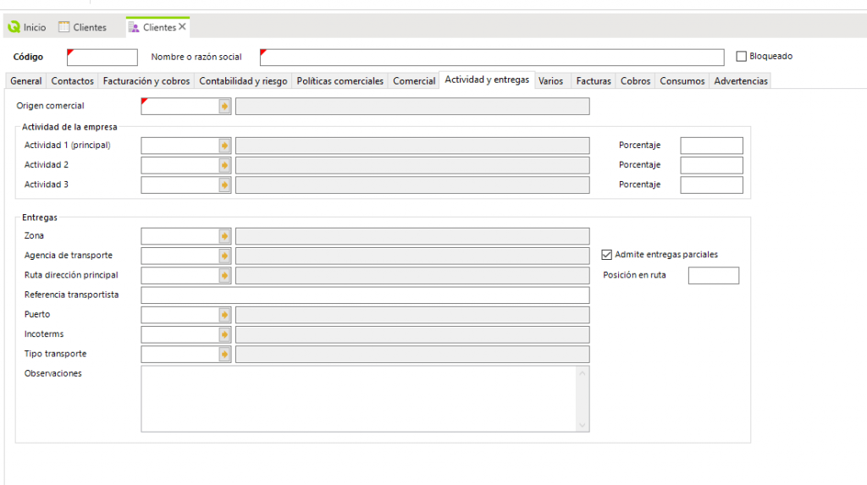The width and height of the screenshot is (867, 485).
Task: Open the Advertencias tab
Action: [741, 80]
